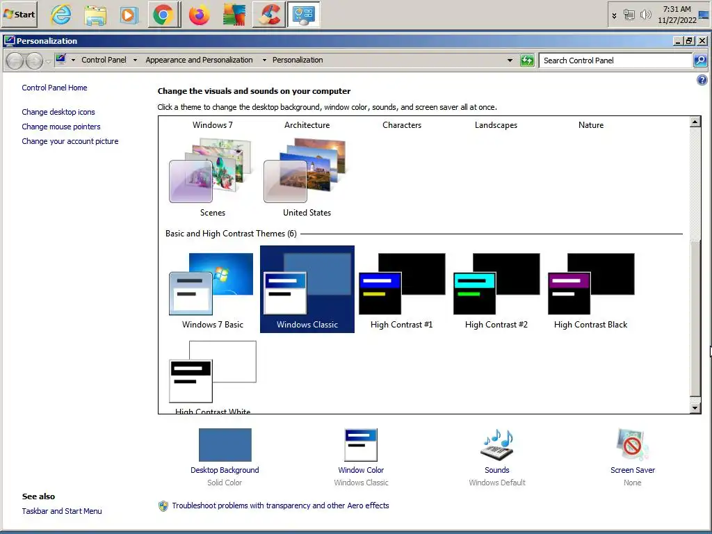Click the green Refresh button
Viewport: 712px width, 534px height.
click(527, 60)
